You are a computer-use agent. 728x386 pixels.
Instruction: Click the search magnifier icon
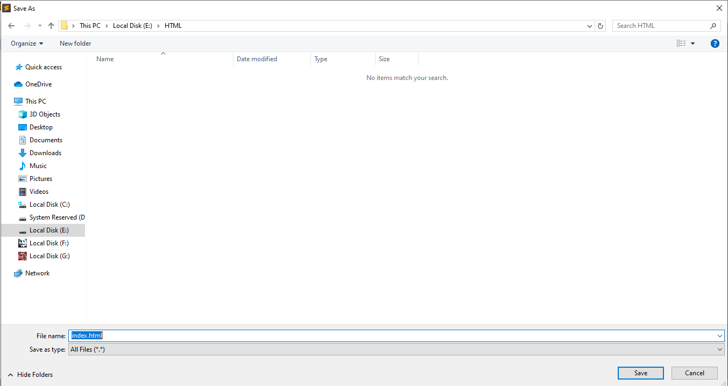tap(713, 26)
